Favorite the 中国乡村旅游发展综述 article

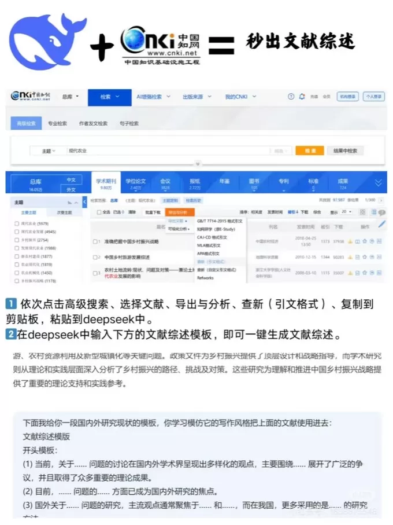tap(365, 257)
